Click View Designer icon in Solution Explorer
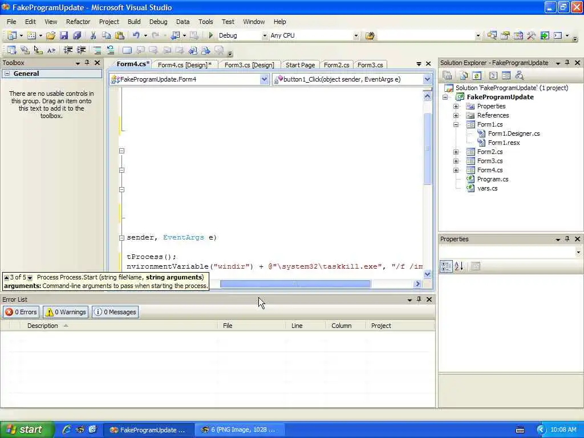 pos(506,76)
